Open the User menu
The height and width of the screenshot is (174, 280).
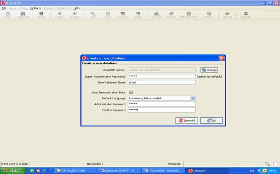tap(13, 8)
